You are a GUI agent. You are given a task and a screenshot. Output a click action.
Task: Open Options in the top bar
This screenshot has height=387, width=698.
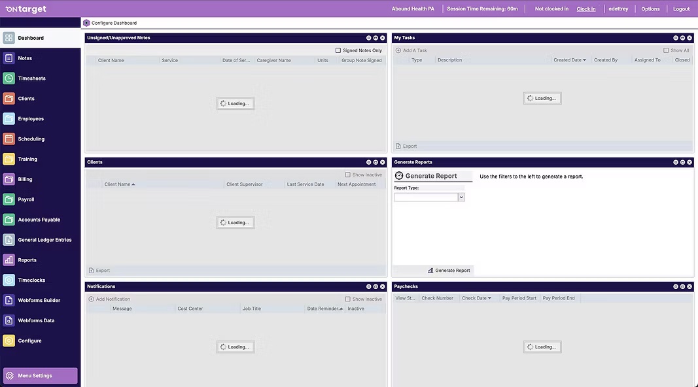[650, 9]
